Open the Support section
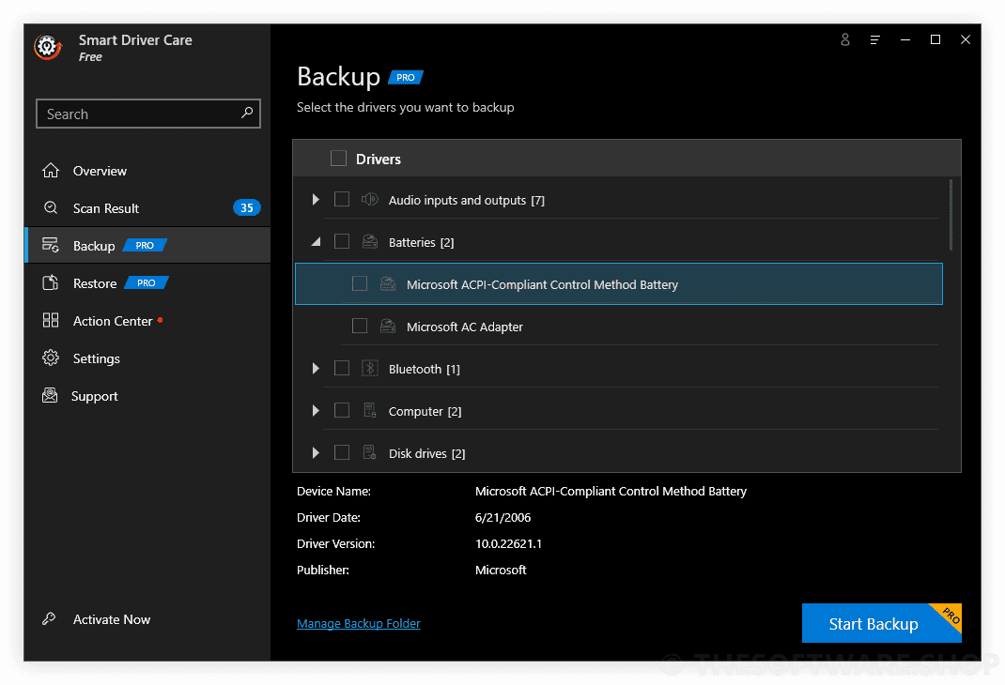This screenshot has width=1005, height=685. 147,396
